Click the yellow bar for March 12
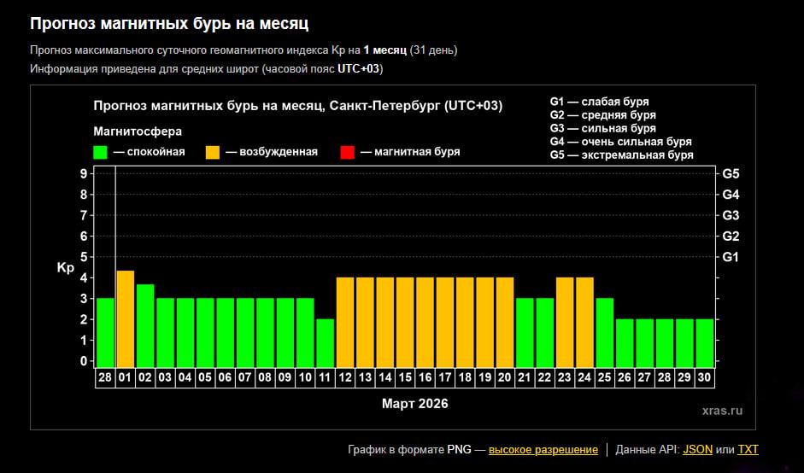This screenshot has width=804, height=473. (345, 322)
